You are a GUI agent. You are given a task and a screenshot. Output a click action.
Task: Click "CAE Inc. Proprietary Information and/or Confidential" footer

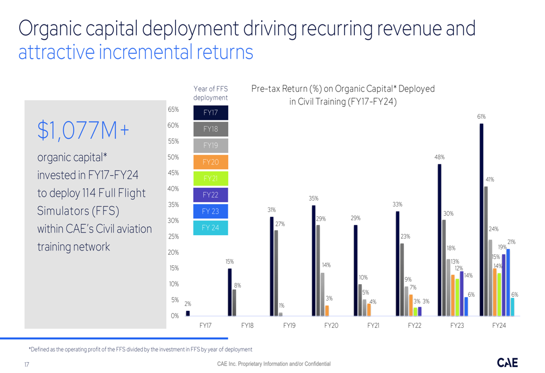(274, 364)
